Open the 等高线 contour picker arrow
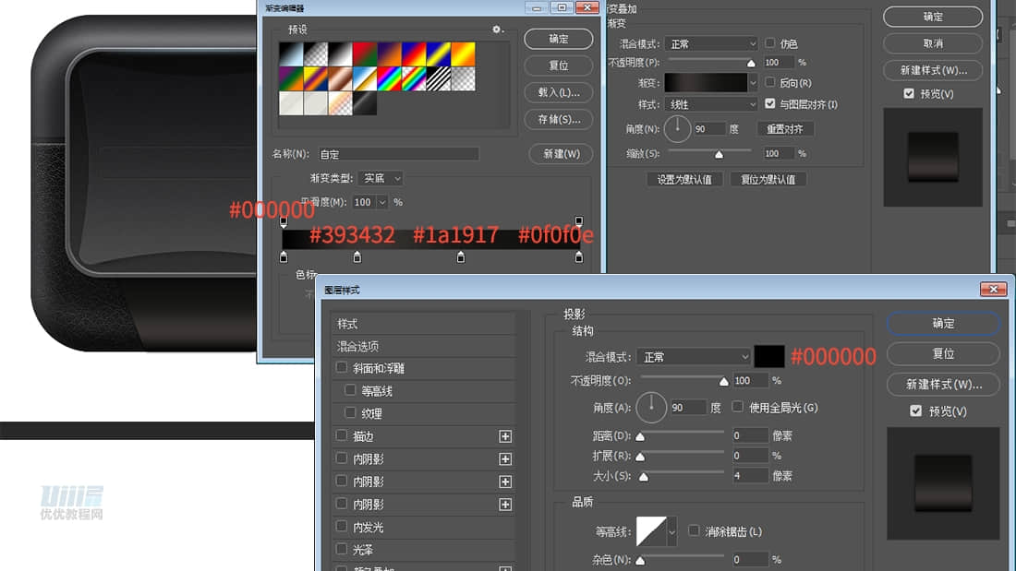The width and height of the screenshot is (1016, 571). pos(671,532)
